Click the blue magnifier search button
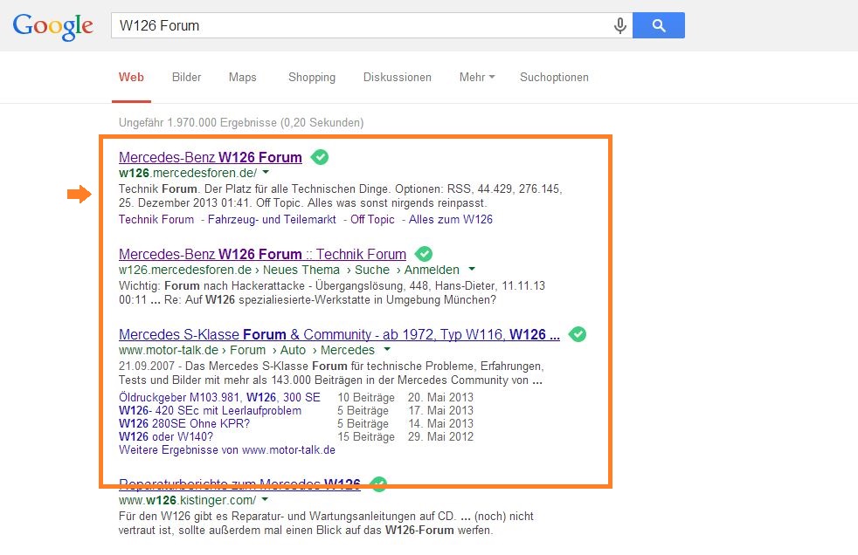The image size is (858, 555). [658, 25]
